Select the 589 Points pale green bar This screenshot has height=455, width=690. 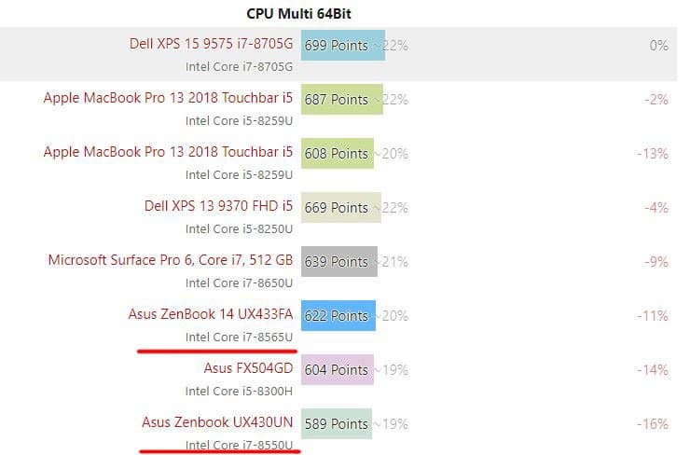(336, 423)
